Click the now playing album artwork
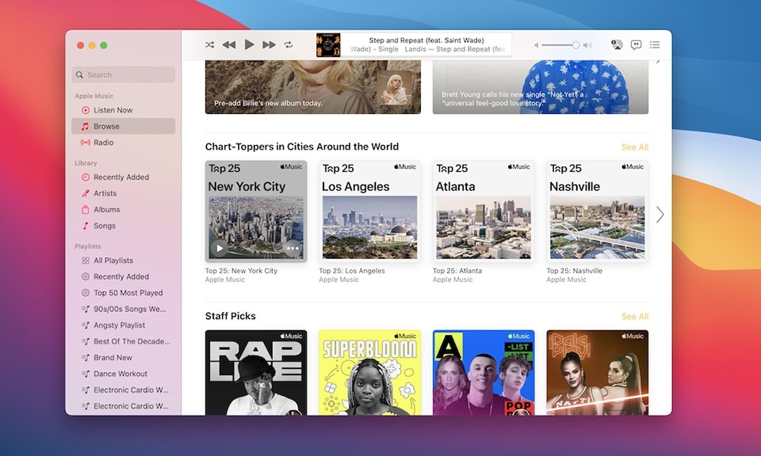This screenshot has height=456, width=761. (328, 44)
